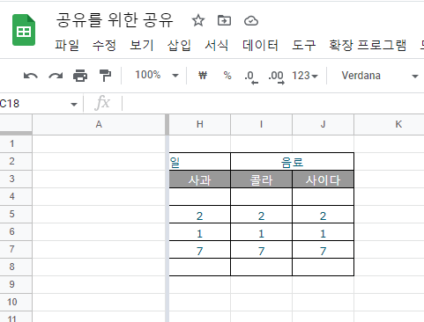Image resolution: width=424 pixels, height=322 pixels.
Task: Check the cloud save status icon
Action: point(251,21)
